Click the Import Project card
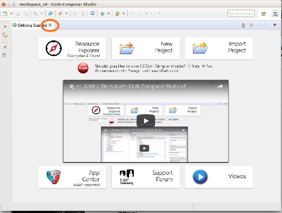The width and height of the screenshot is (282, 213). pyautogui.click(x=219, y=48)
